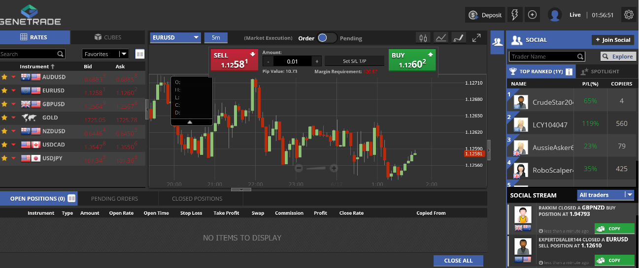Click the instrument search magnifier icon
Viewport: 639px width, 268px height.
[x=60, y=54]
